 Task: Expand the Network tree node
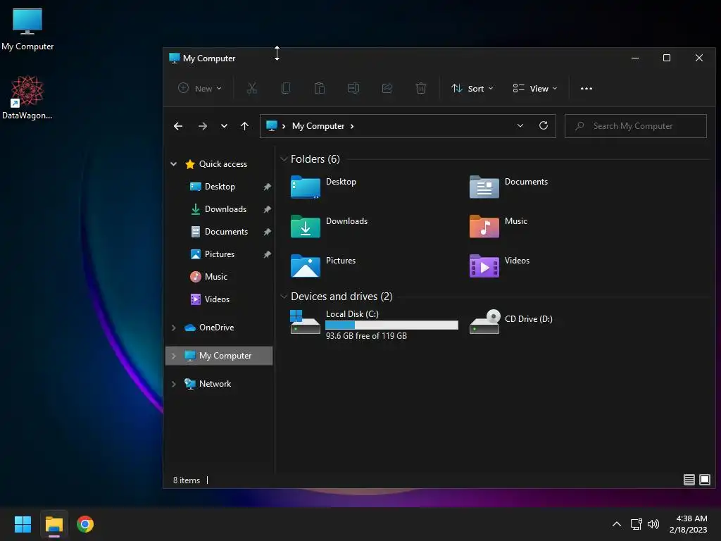174,384
